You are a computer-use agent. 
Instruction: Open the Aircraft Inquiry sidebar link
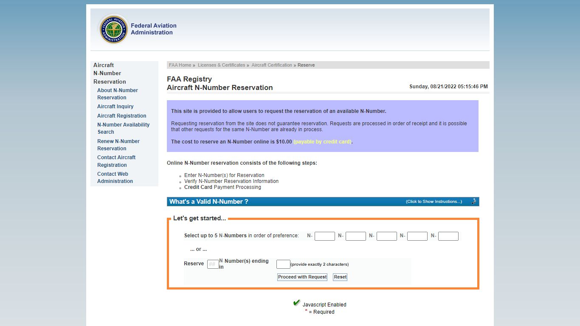[115, 107]
